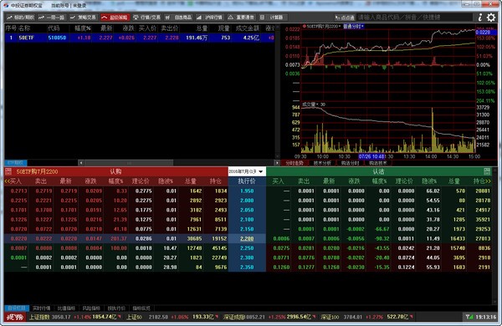Toggle the highlighted red strategy toolbar button
The image size is (502, 326).
115,18
